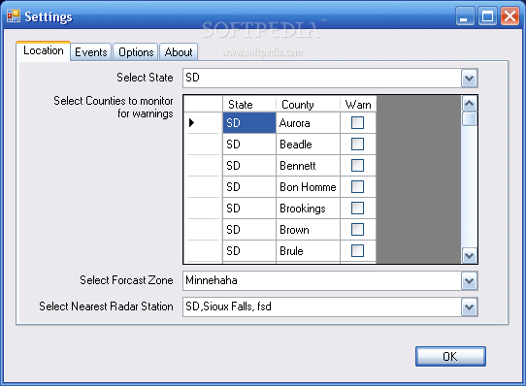Click the counties list scroll down arrow
526x386 pixels.
pyautogui.click(x=469, y=255)
